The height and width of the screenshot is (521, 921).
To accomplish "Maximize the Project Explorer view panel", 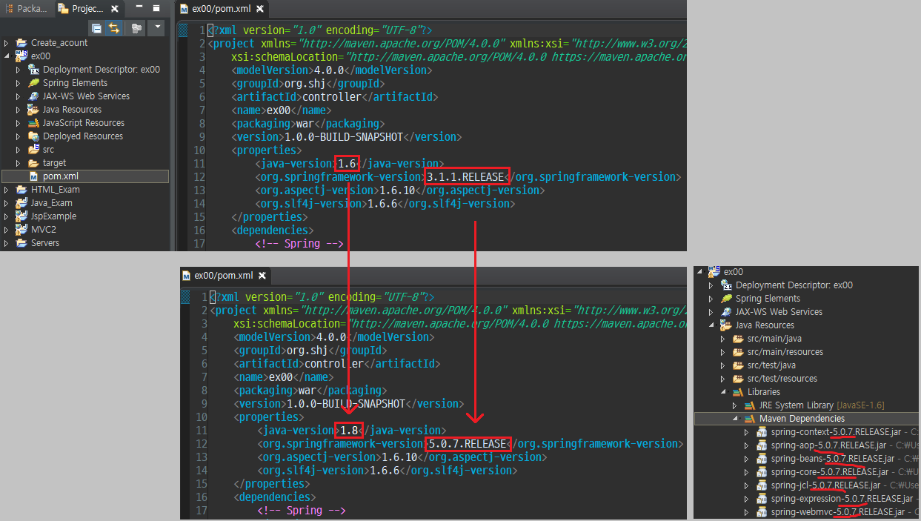I will click(x=156, y=8).
